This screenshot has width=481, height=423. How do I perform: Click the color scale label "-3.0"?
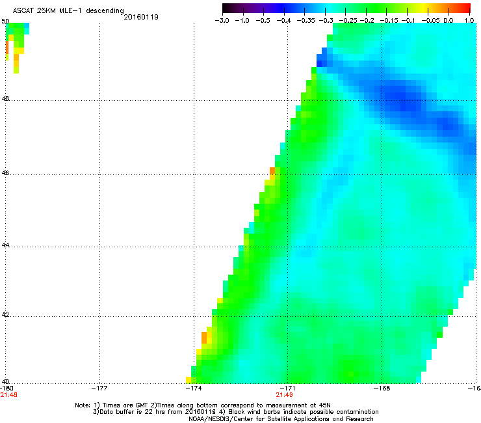(x=222, y=21)
